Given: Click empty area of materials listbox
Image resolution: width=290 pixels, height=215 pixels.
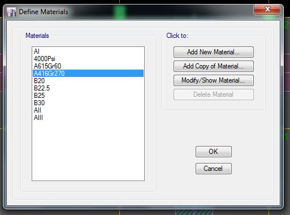Looking at the screenshot, I should tap(88, 151).
